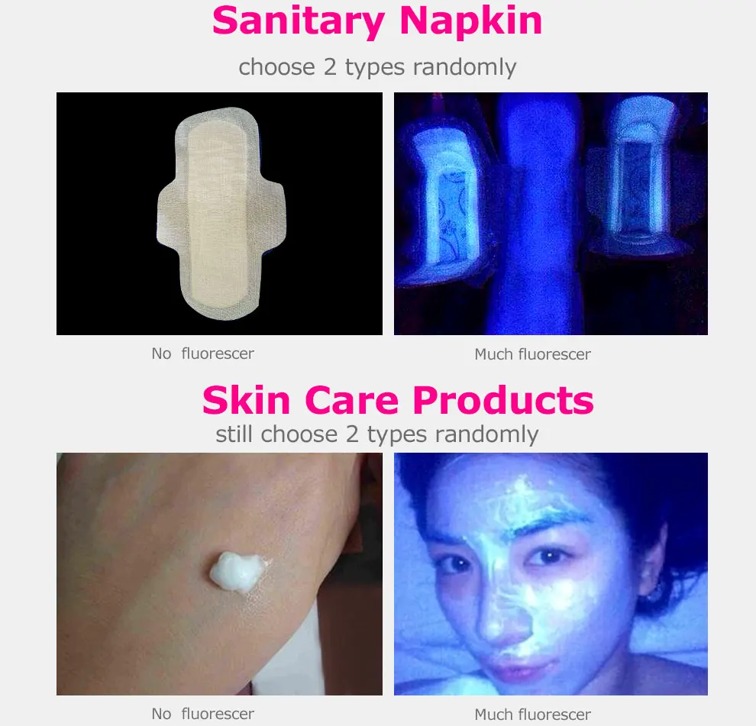Click the 'No fluorescer' caption under the napkin photo
This screenshot has height=726, width=756.
pyautogui.click(x=202, y=353)
